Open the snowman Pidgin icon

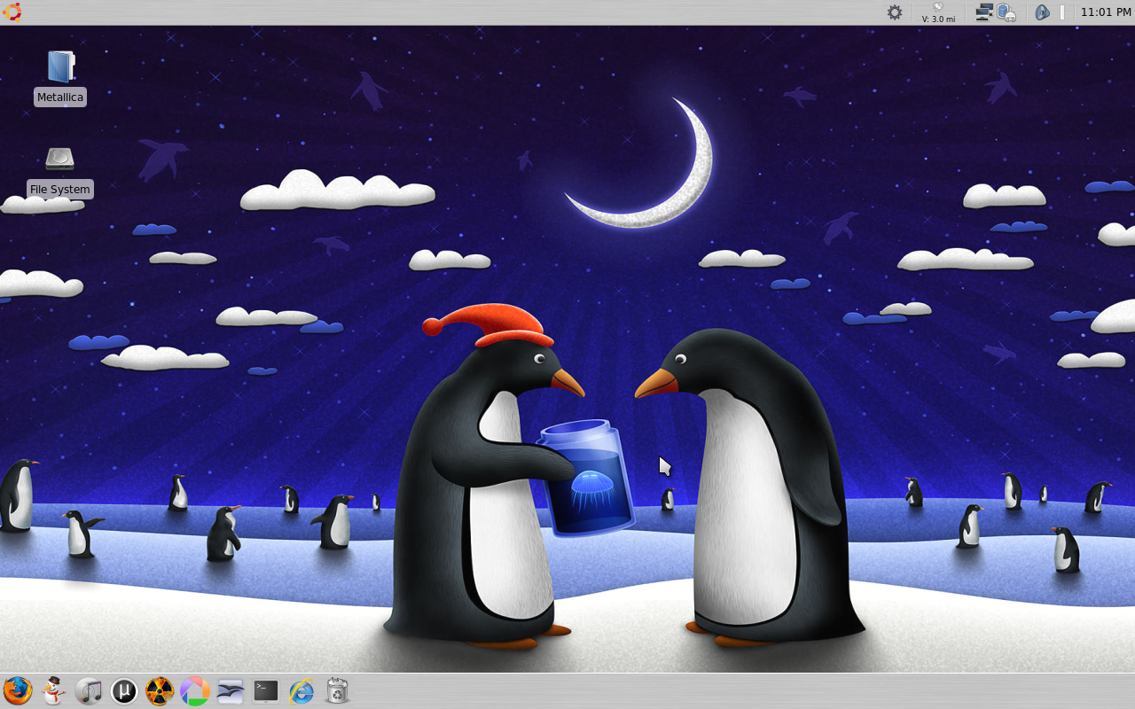point(53,690)
